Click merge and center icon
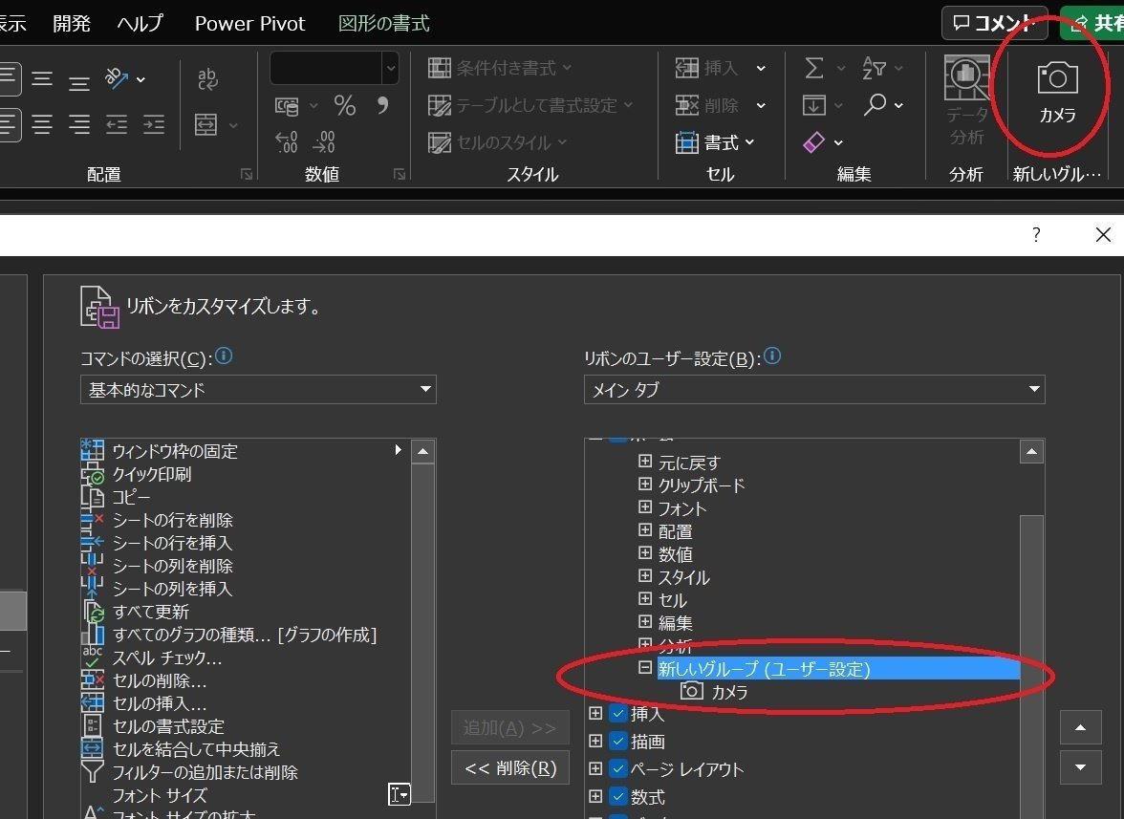This screenshot has height=819, width=1124. [x=206, y=124]
